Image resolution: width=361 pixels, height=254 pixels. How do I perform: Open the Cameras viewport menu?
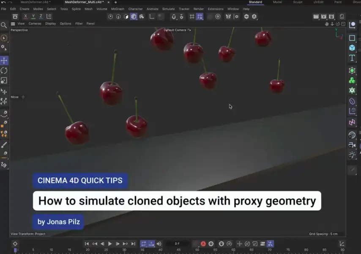(x=35, y=24)
